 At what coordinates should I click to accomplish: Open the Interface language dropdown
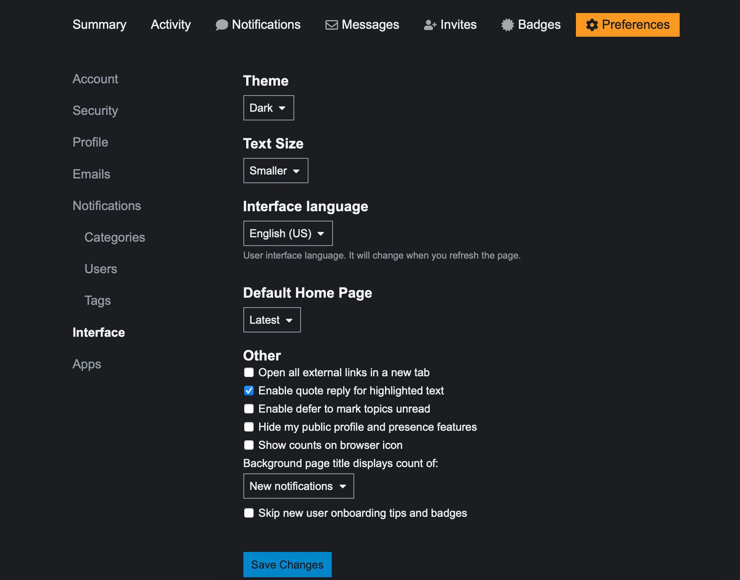click(288, 233)
